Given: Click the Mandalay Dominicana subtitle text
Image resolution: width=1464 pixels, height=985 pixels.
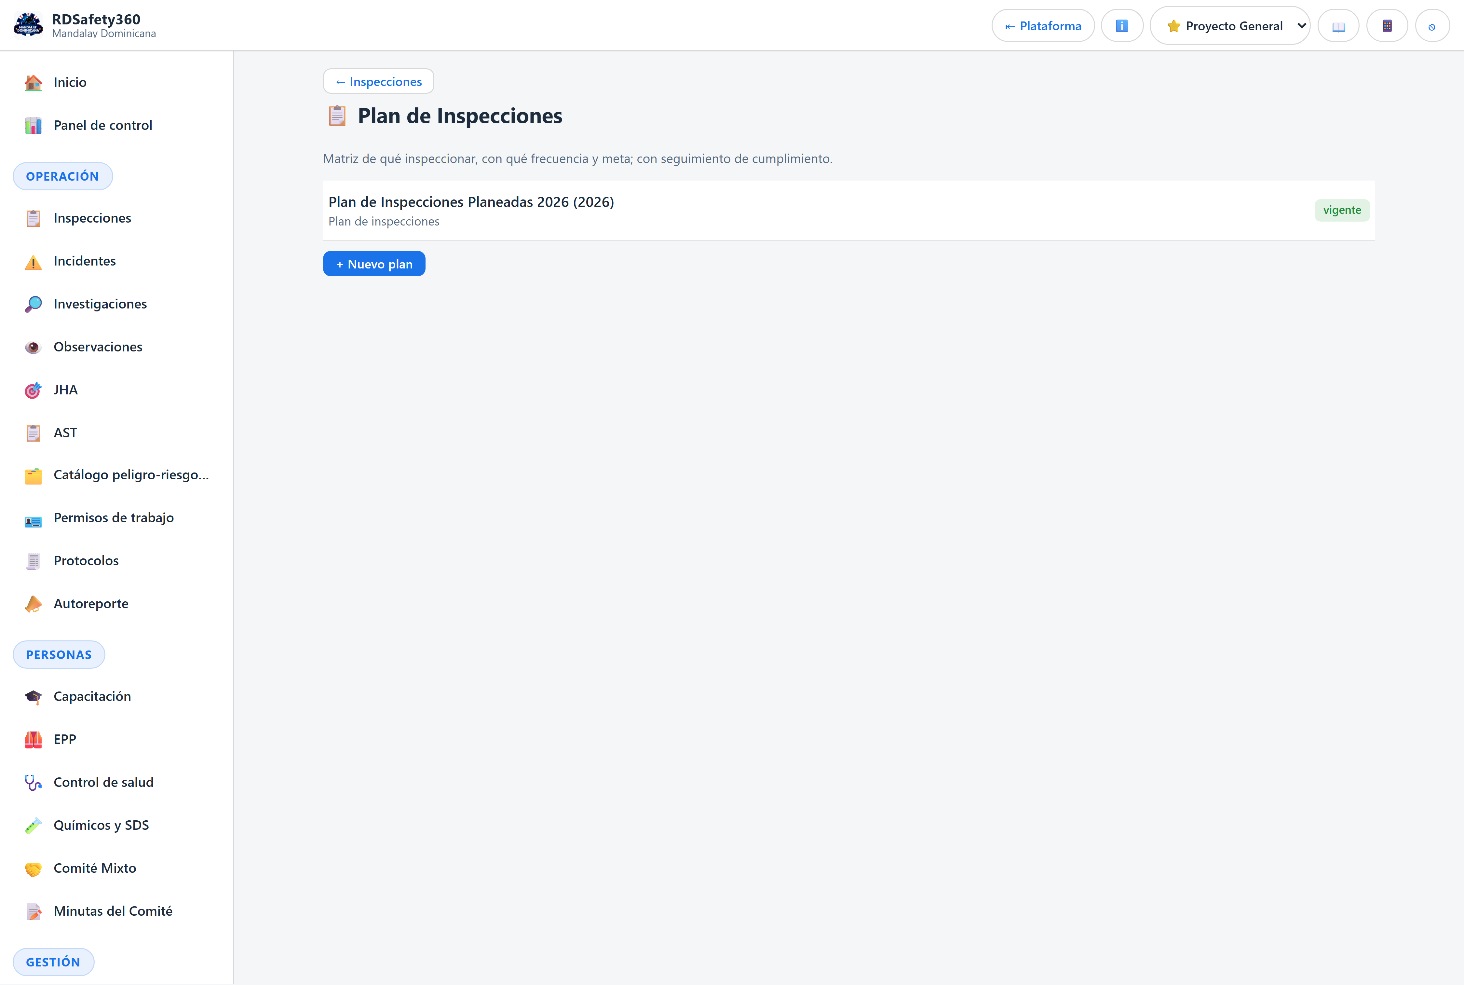Looking at the screenshot, I should [104, 34].
